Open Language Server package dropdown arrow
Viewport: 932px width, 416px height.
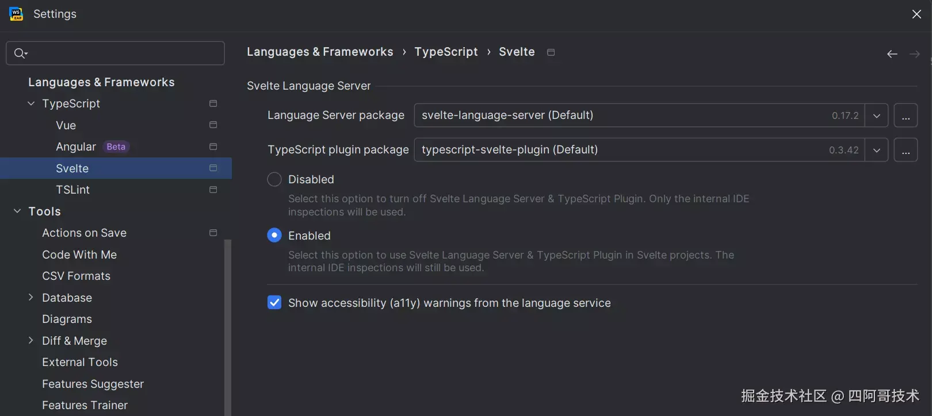(876, 115)
